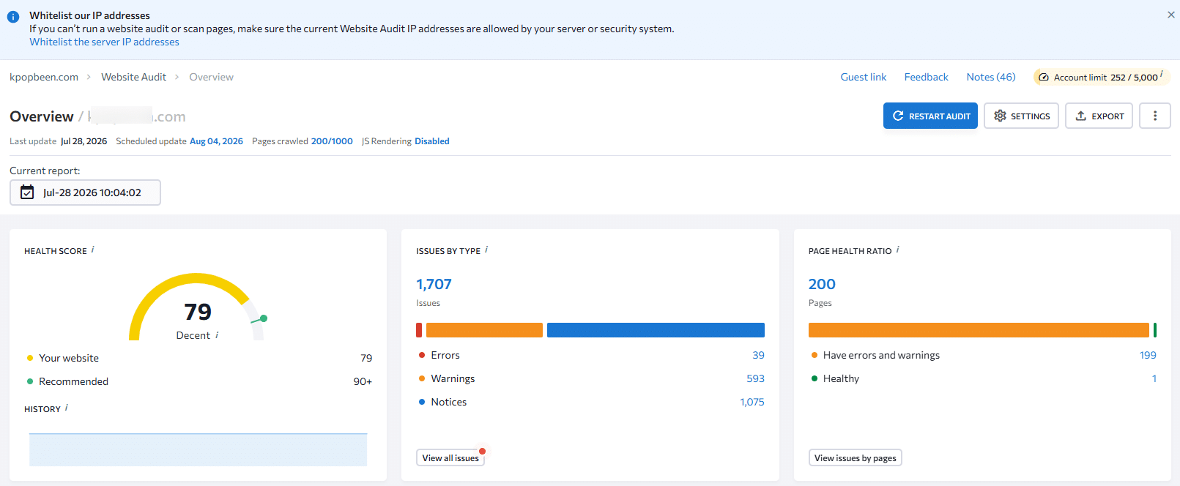
Task: Click the Healthy legend label
Action: [x=841, y=378]
